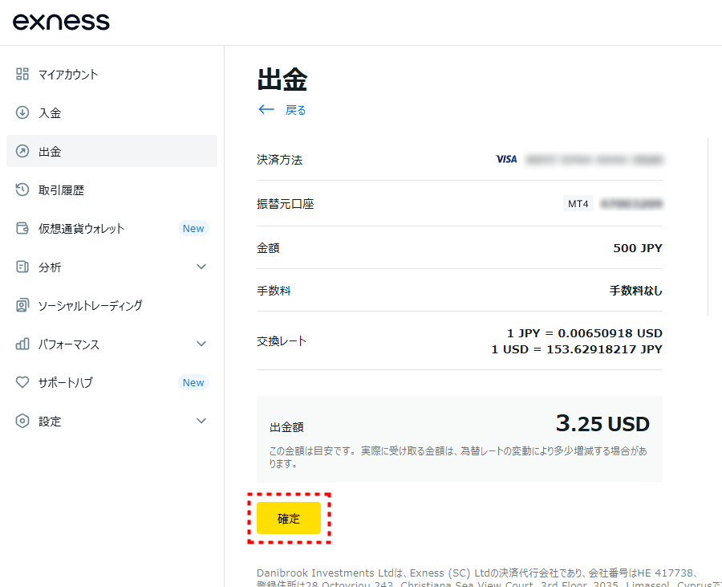722x587 pixels.
Task: Open the 入金 sidebar item
Action: click(112, 113)
